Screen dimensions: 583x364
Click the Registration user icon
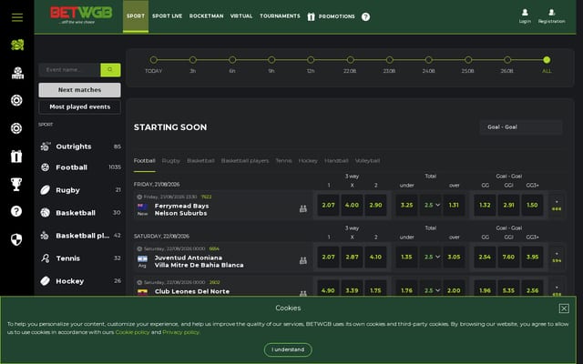[x=552, y=13]
